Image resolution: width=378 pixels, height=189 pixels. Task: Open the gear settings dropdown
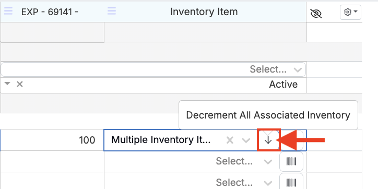pyautogui.click(x=350, y=12)
